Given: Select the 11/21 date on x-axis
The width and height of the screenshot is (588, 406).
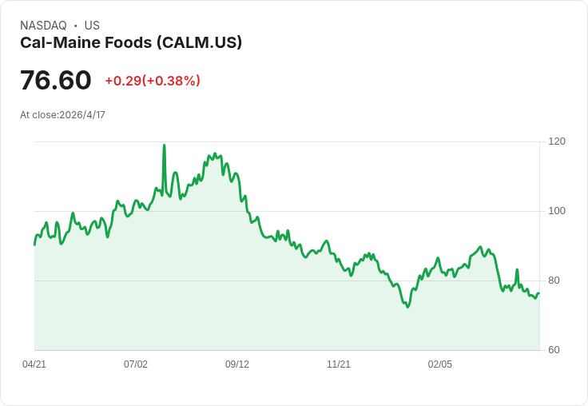Looking at the screenshot, I should pos(339,364).
